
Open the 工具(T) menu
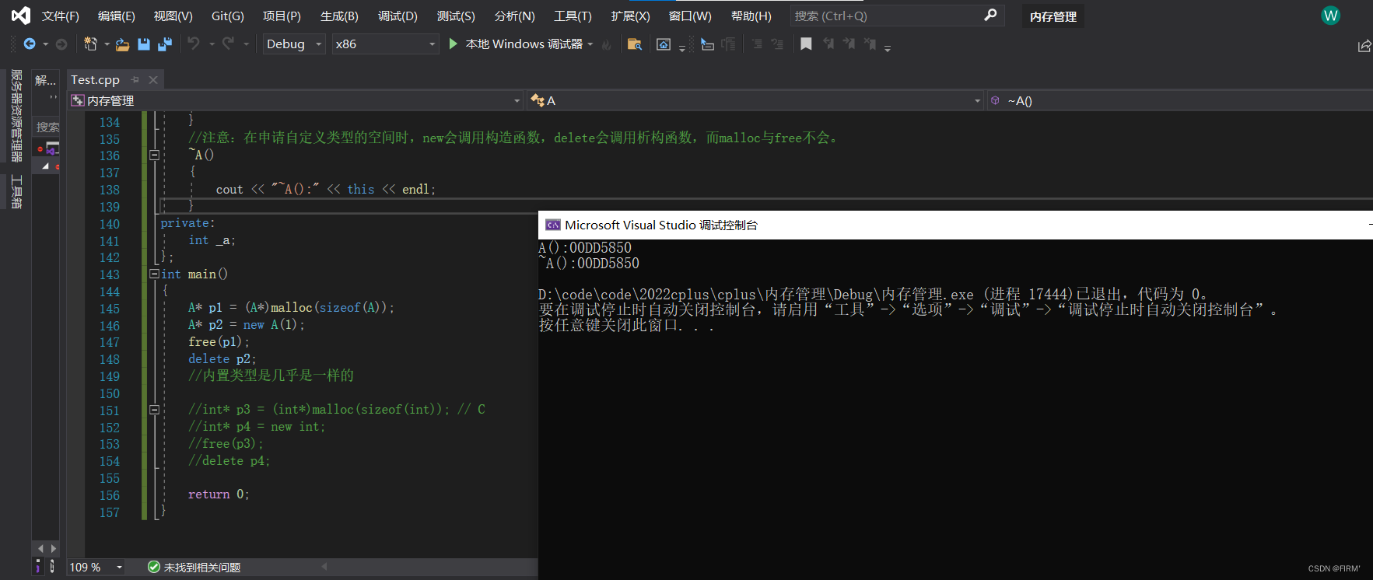[573, 16]
